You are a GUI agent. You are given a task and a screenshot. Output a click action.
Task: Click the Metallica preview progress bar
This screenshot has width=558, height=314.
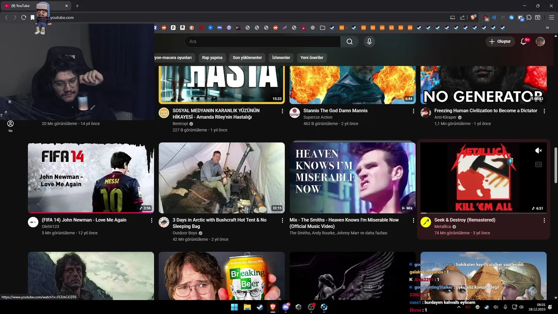tap(483, 213)
